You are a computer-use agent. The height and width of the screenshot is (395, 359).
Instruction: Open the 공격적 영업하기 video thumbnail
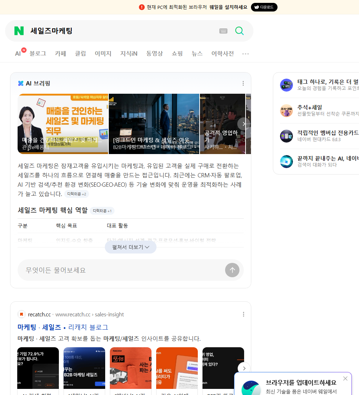tap(223, 124)
